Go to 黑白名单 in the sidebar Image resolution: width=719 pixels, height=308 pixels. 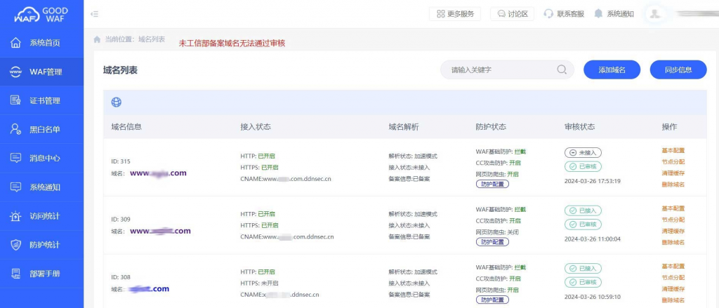[x=41, y=129]
